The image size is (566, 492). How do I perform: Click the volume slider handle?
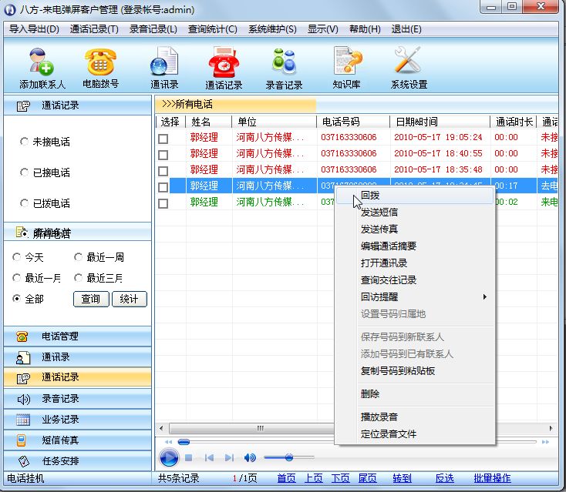(288, 457)
